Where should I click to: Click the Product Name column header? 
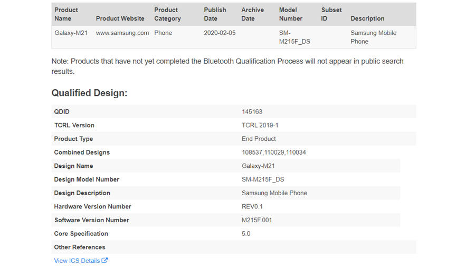click(66, 14)
